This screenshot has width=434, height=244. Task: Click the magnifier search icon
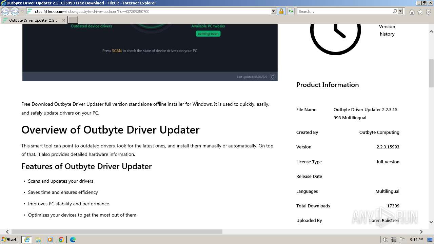pos(395,11)
